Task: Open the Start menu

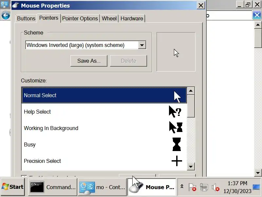Action: pyautogui.click(x=12, y=187)
